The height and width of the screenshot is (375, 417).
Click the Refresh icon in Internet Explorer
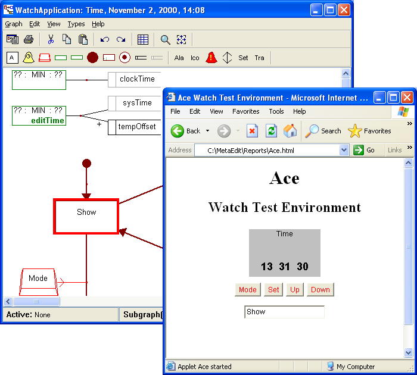point(271,131)
